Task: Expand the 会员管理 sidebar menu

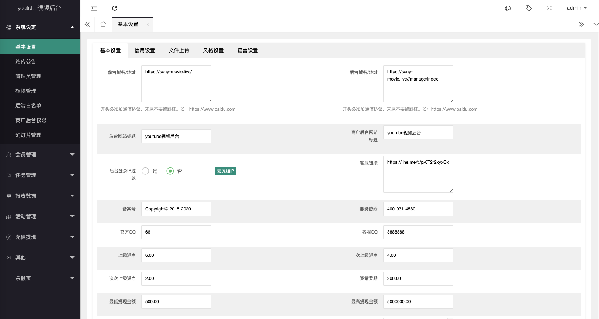Action: click(40, 155)
